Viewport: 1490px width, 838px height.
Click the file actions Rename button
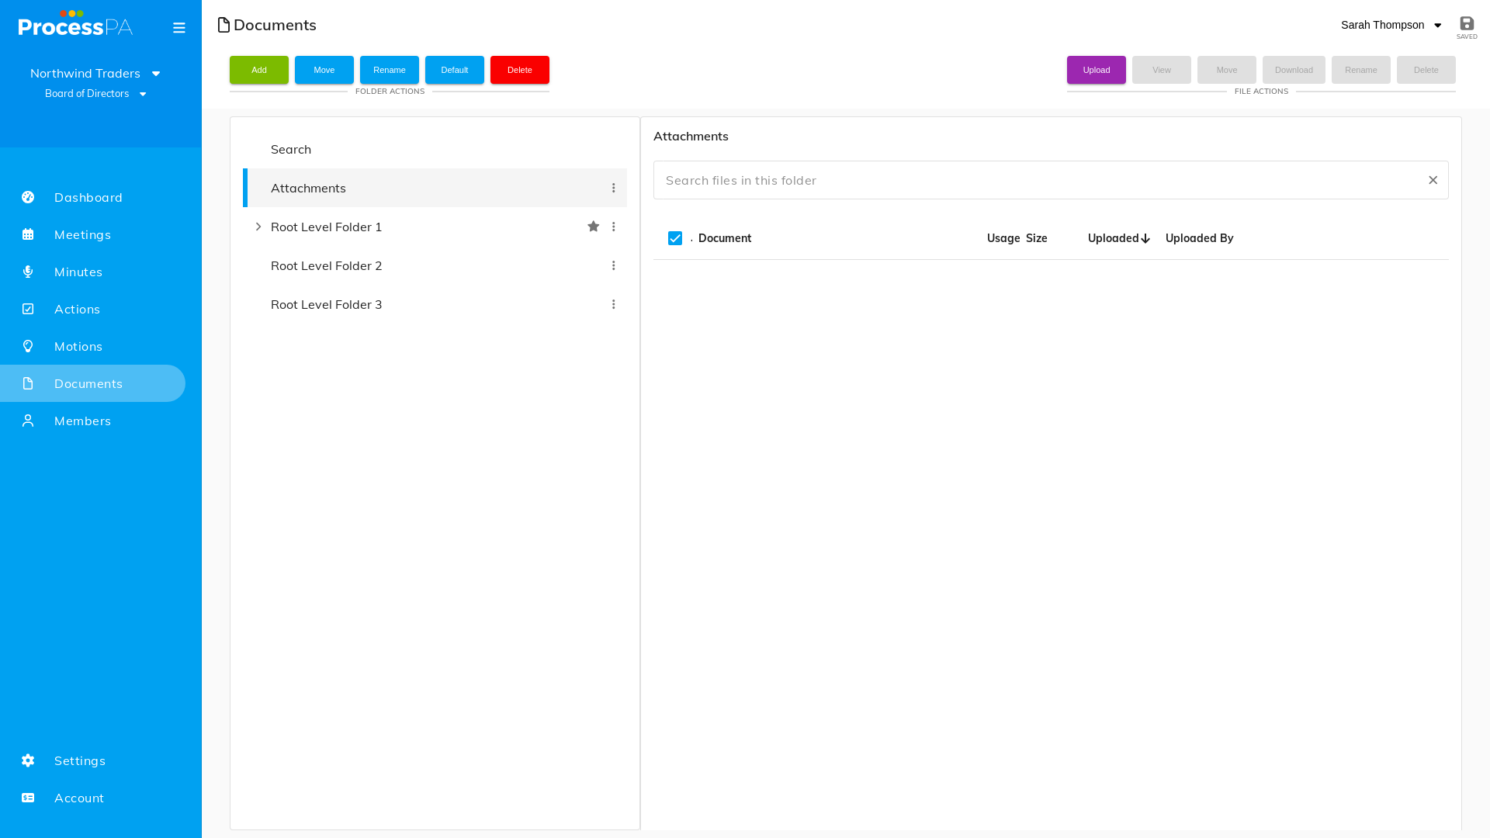[x=1361, y=70]
